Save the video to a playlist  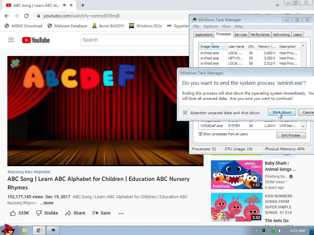pos(101,213)
